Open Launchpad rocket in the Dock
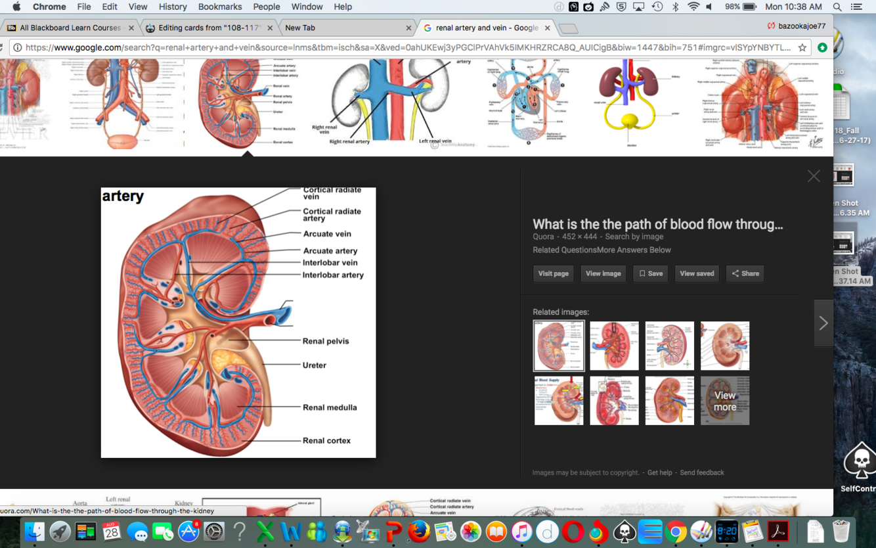 [x=60, y=531]
